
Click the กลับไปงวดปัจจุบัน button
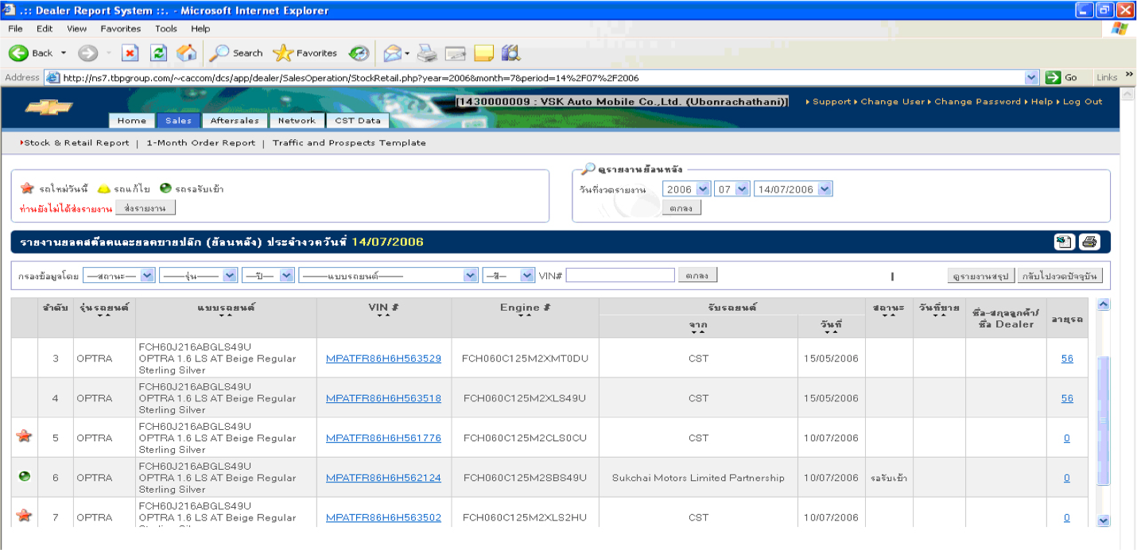pyautogui.click(x=1060, y=276)
